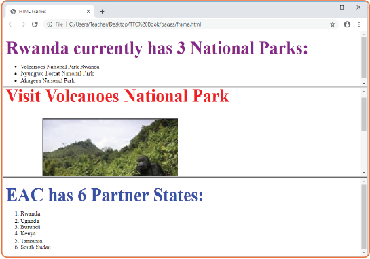Minimize the browser window
The width and height of the screenshot is (370, 259).
tap(325, 7)
